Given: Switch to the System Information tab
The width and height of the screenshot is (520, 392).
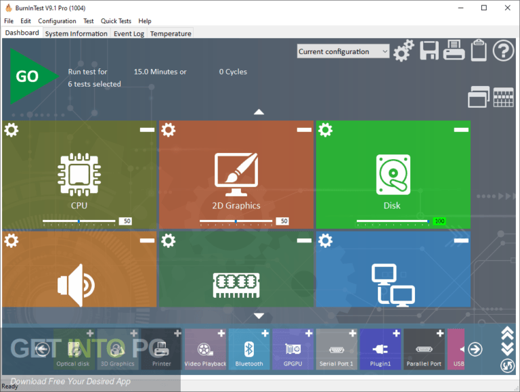Looking at the screenshot, I should tap(77, 33).
